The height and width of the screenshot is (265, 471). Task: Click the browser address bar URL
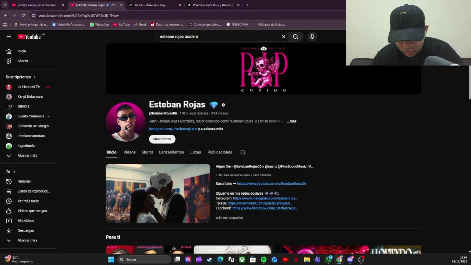pyautogui.click(x=78, y=15)
